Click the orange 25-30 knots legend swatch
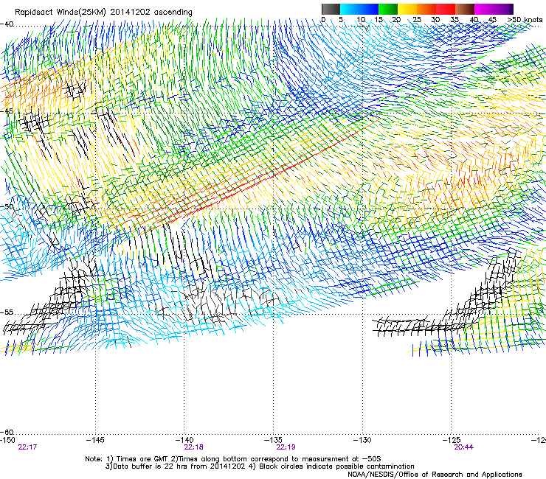Viewport: 546px width, 479px height. [426, 9]
